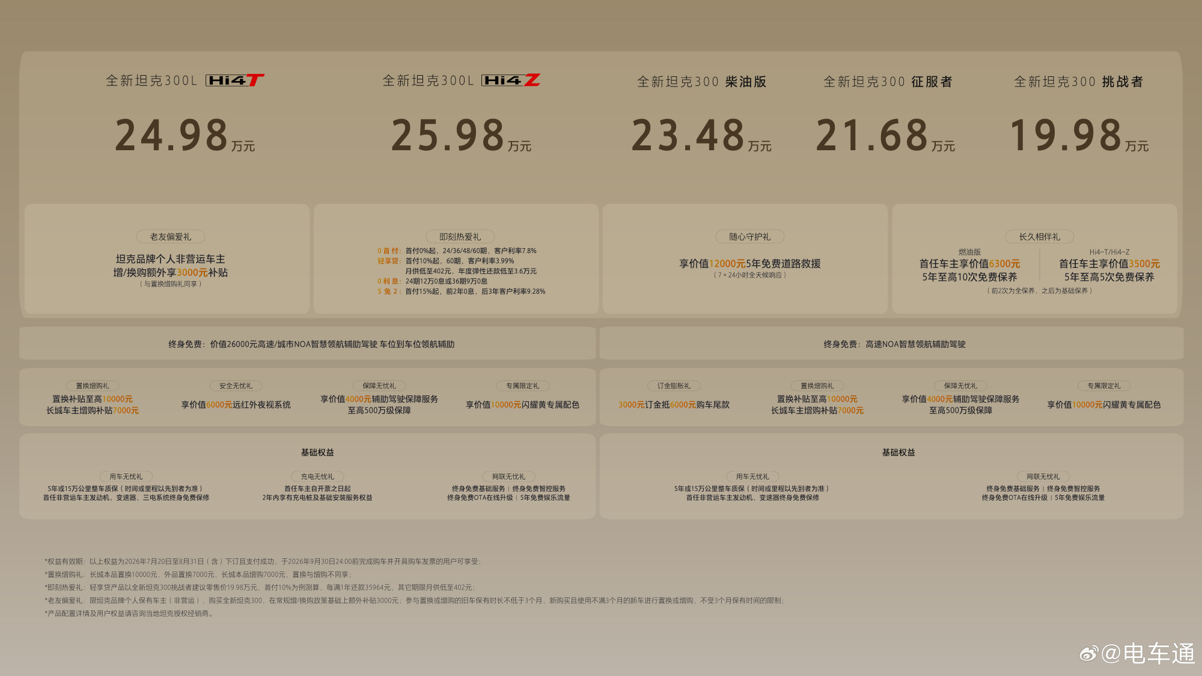1202x676 pixels.
Task: Select the warranty line mentioning 三电系统终身免费保修
Action: [126, 498]
